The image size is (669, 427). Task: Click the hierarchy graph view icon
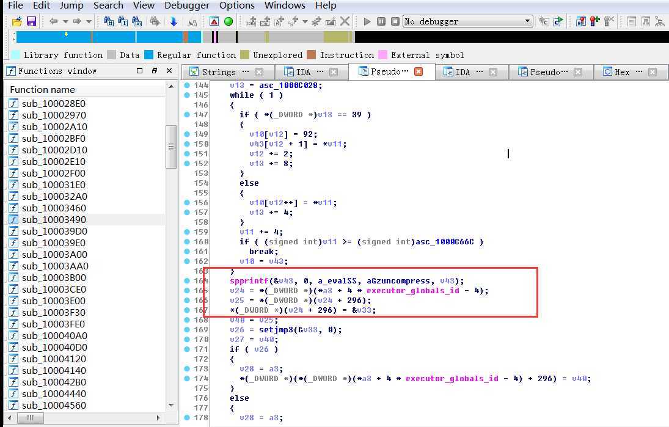point(660,21)
